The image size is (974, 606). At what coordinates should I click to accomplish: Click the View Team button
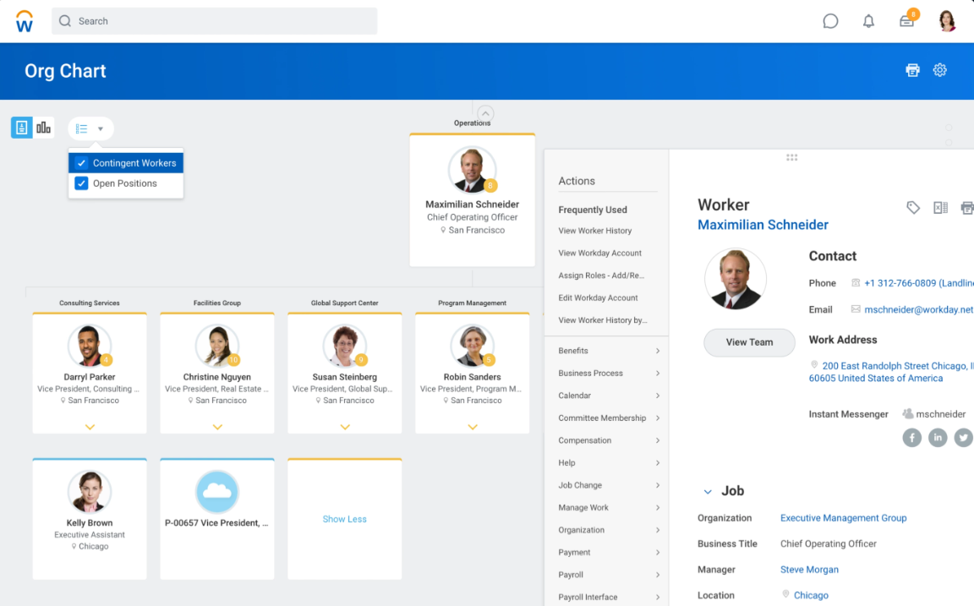coord(749,342)
